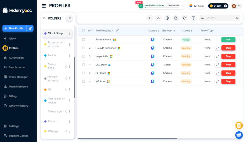Viewport: 246px width, 142px height.
Task: Click share icon on Google scraping folder
Action: [66, 79]
